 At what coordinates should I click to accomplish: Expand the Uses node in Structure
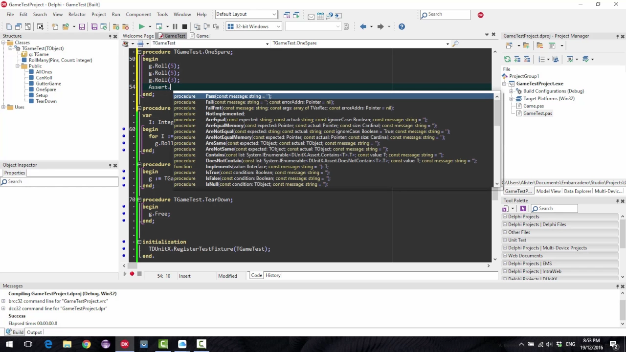[x=3, y=107]
